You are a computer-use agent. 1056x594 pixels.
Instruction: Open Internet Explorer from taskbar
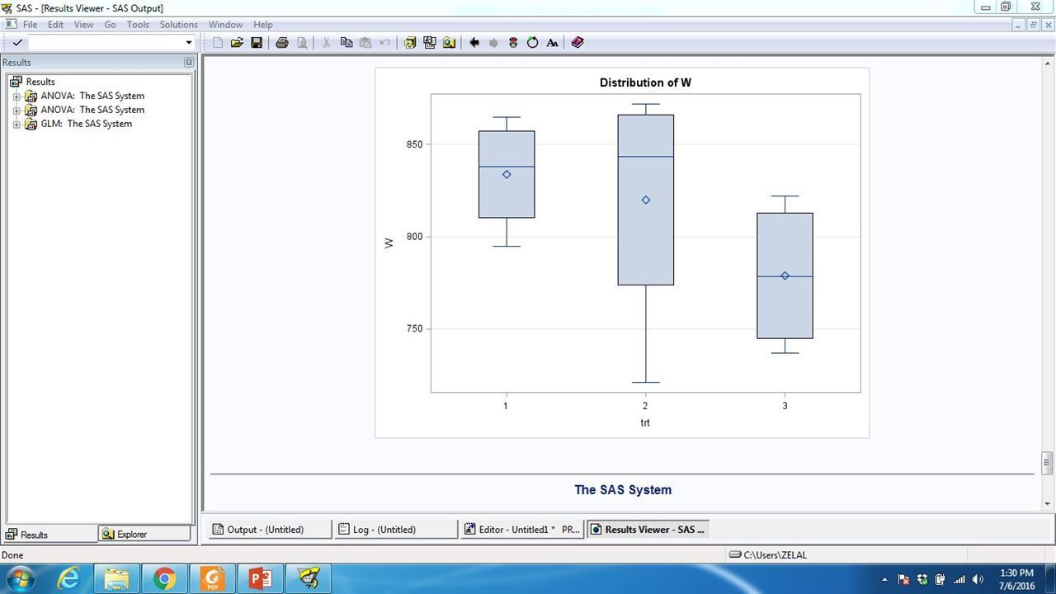coord(69,578)
